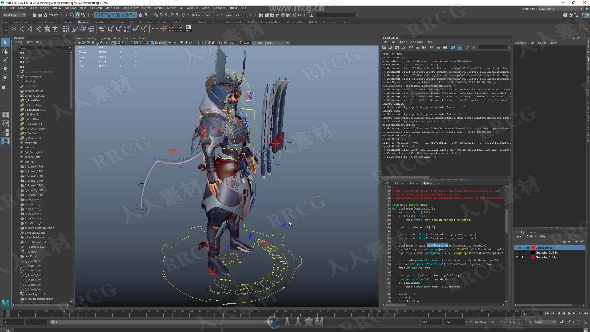Image resolution: width=590 pixels, height=332 pixels.
Task: Switch to the Animation shelf tab
Action: [100, 22]
